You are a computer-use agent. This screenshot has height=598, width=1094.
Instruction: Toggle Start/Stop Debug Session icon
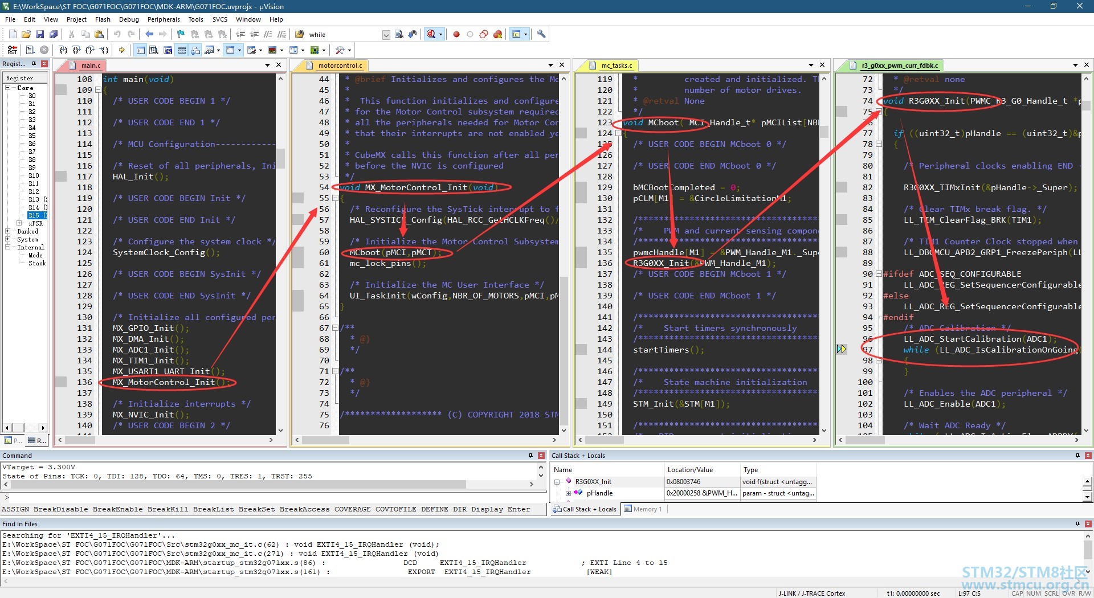431,35
